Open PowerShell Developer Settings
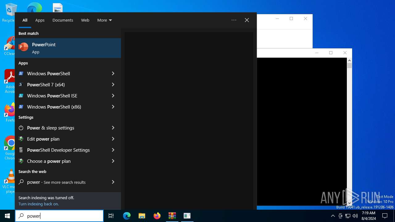Screen dimensions: 395x222 click(62, 150)
